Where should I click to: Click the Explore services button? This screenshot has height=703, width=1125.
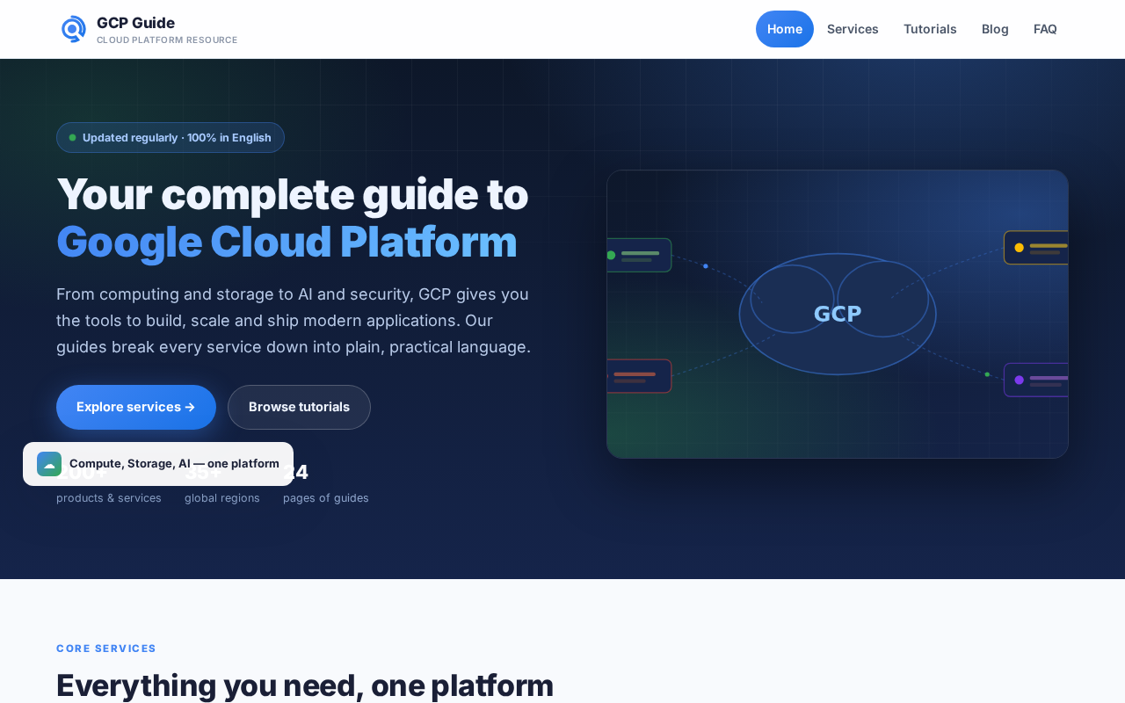pyautogui.click(x=136, y=407)
